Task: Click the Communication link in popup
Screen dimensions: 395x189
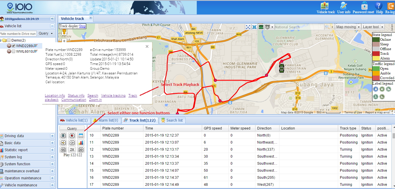Action: pos(74,100)
